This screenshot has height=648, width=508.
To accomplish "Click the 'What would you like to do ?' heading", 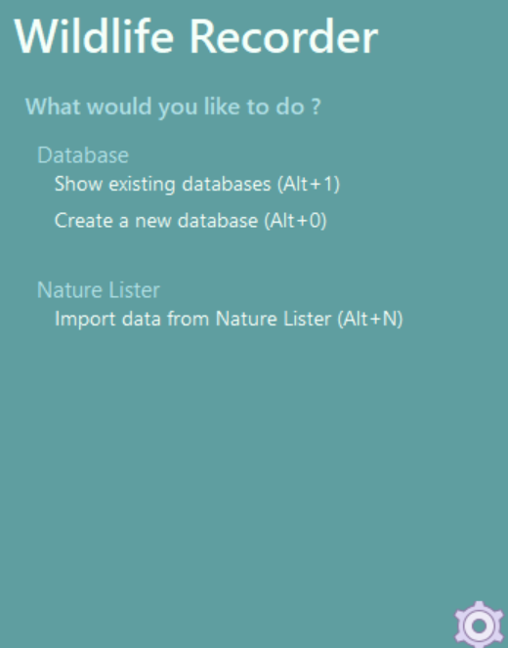I will click(x=173, y=107).
